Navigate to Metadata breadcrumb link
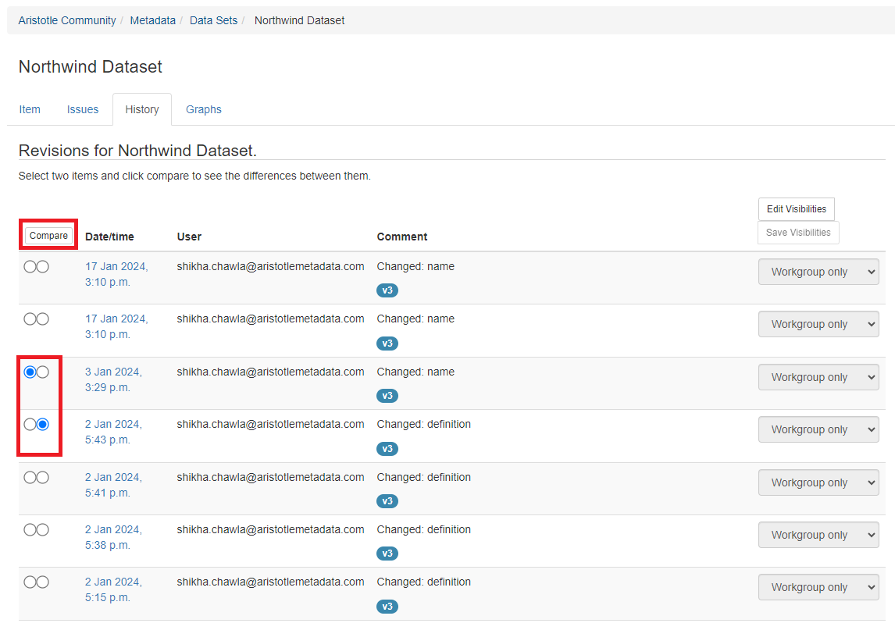The image size is (895, 623). pyautogui.click(x=152, y=20)
